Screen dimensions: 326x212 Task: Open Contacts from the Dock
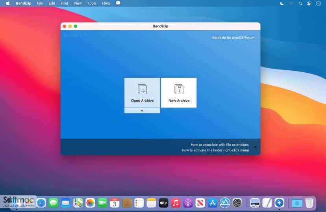pos(127,203)
